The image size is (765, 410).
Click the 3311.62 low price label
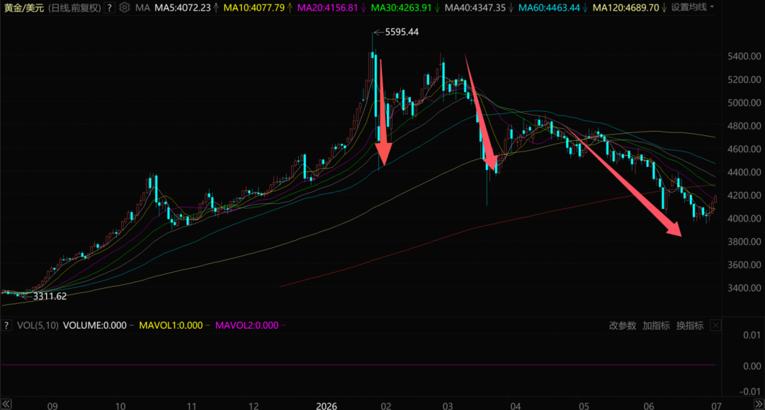coord(50,297)
